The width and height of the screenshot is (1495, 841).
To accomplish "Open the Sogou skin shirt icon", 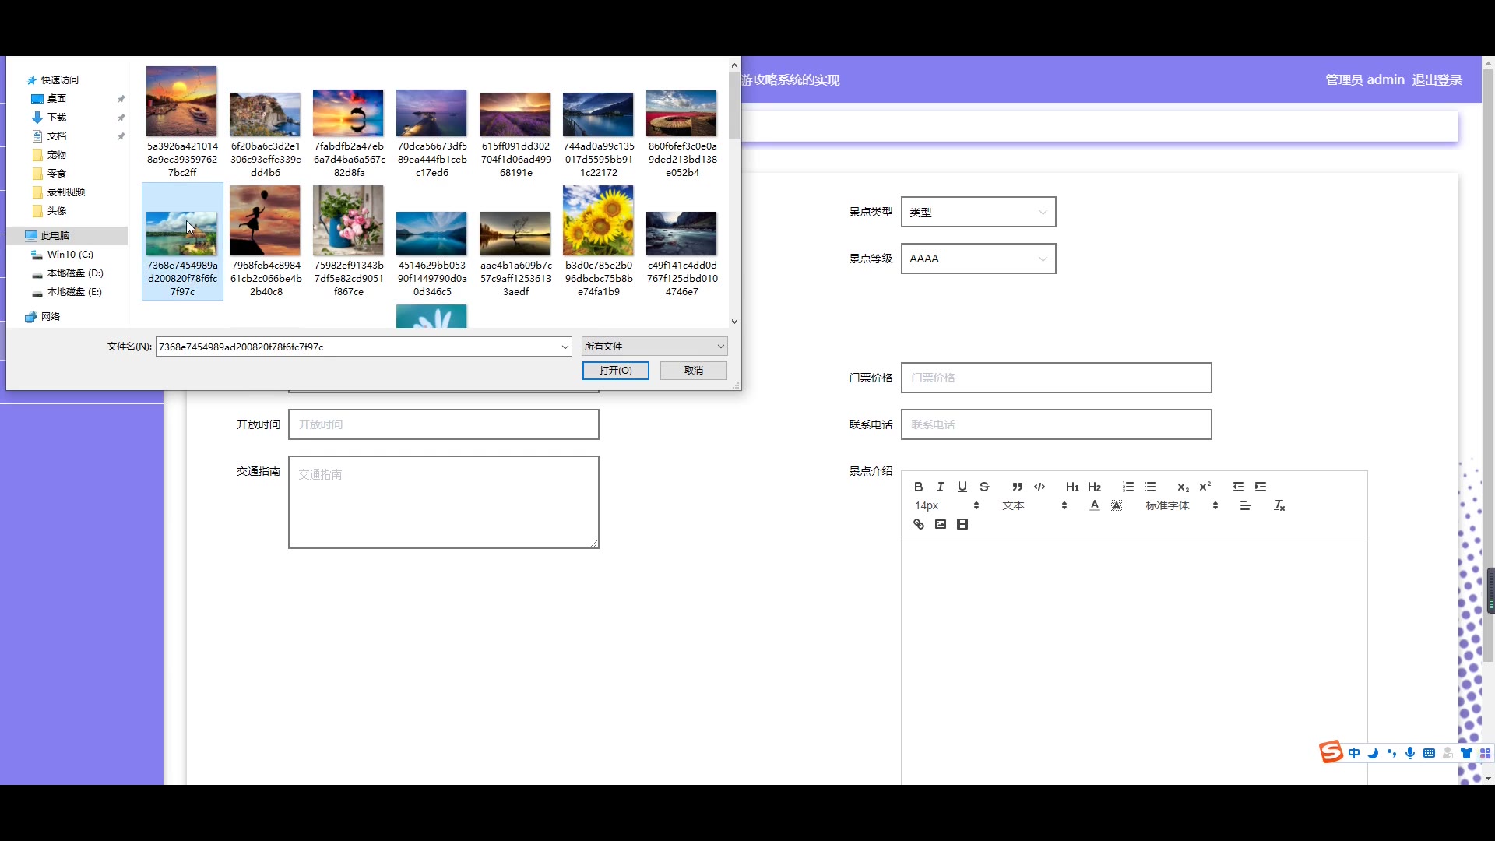I will 1466,753.
